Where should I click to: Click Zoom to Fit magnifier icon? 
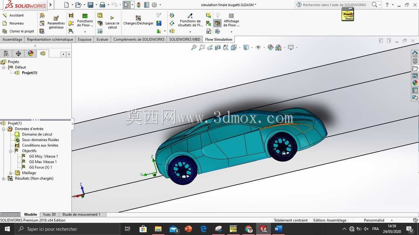pyautogui.click(x=194, y=47)
